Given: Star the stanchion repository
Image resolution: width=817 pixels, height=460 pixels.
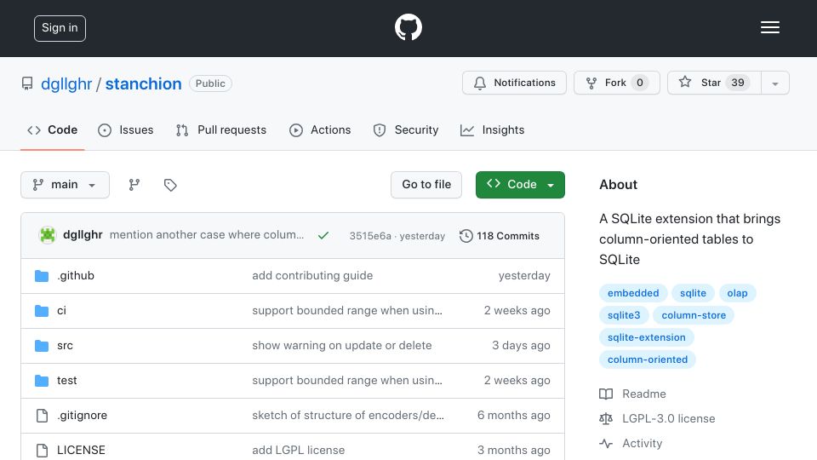Looking at the screenshot, I should (714, 83).
